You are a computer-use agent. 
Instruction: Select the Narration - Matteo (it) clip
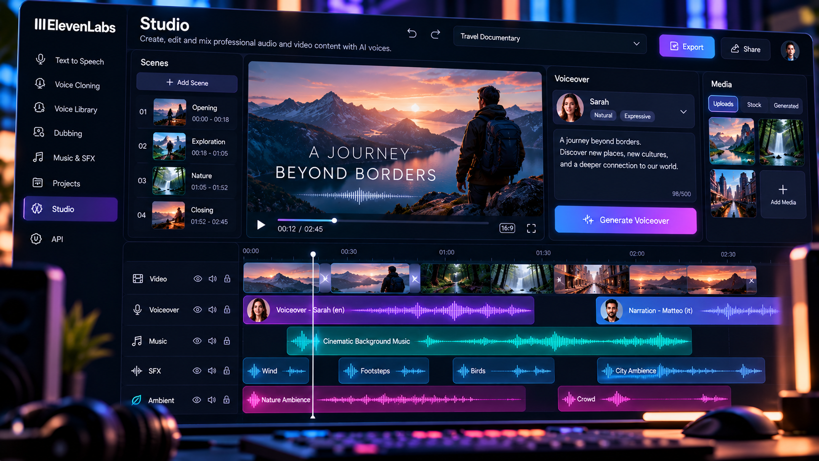688,311
